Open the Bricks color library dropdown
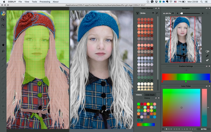Screen dimensions: 211x132 click(x=147, y=13)
